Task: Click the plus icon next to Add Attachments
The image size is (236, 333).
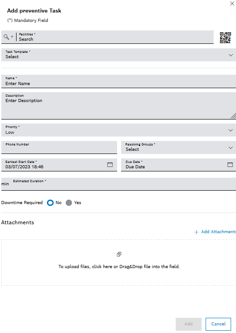Action: 196,232
